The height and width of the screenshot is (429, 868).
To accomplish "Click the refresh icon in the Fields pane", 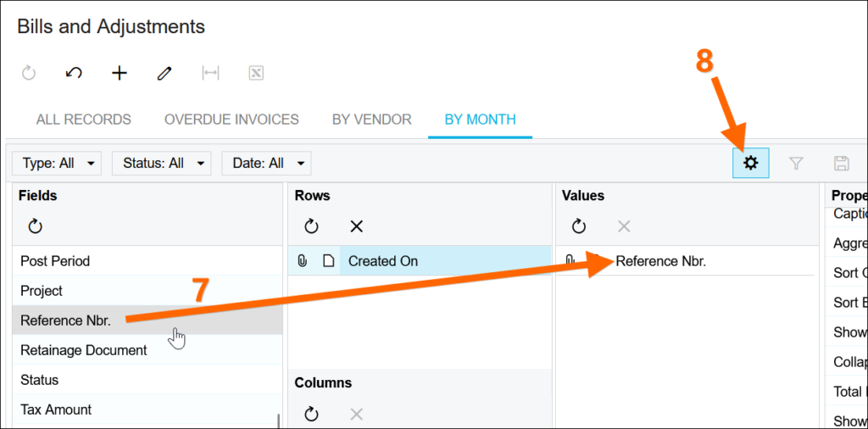I will pos(36,226).
